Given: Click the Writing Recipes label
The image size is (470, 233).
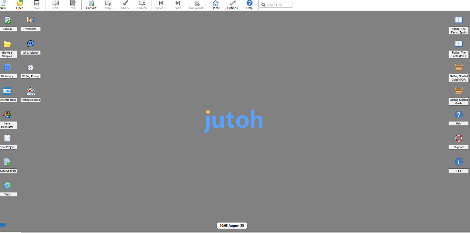Looking at the screenshot, I should click(31, 100).
